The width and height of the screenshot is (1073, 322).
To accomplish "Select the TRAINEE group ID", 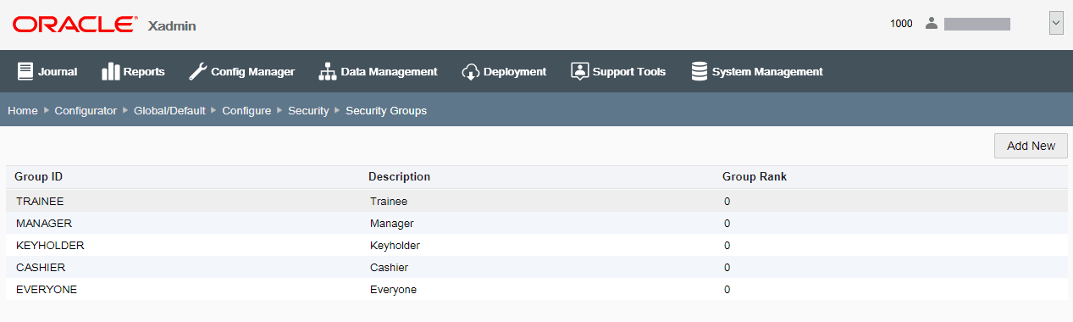I will [40, 201].
